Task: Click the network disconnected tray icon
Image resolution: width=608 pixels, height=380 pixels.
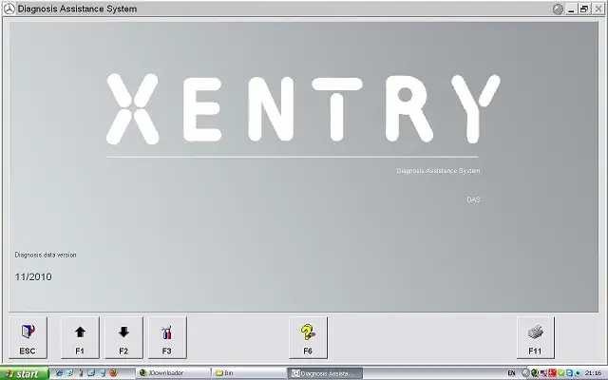Action: (543, 373)
